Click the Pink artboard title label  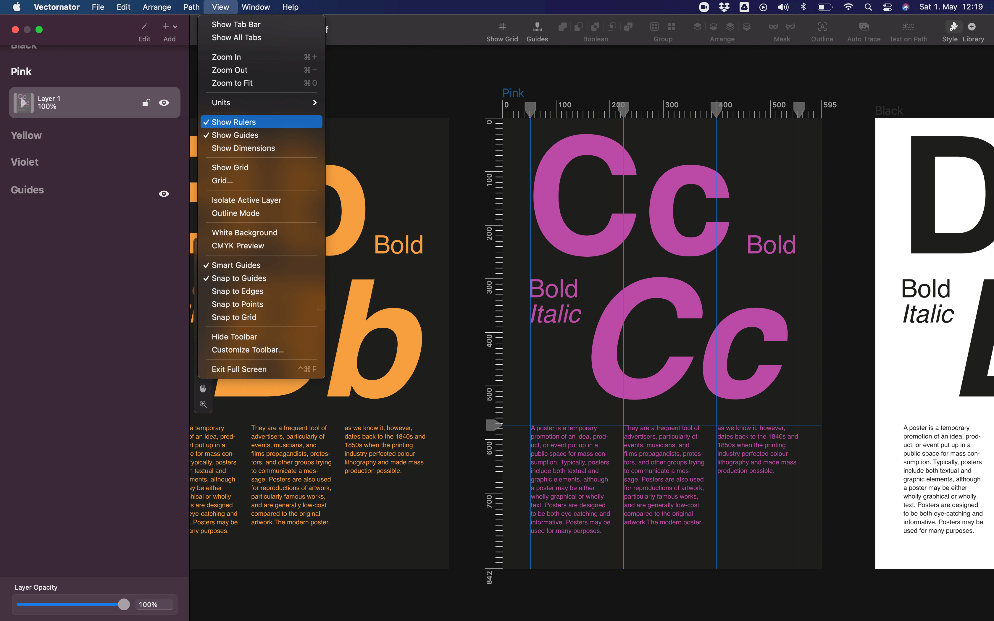point(513,93)
